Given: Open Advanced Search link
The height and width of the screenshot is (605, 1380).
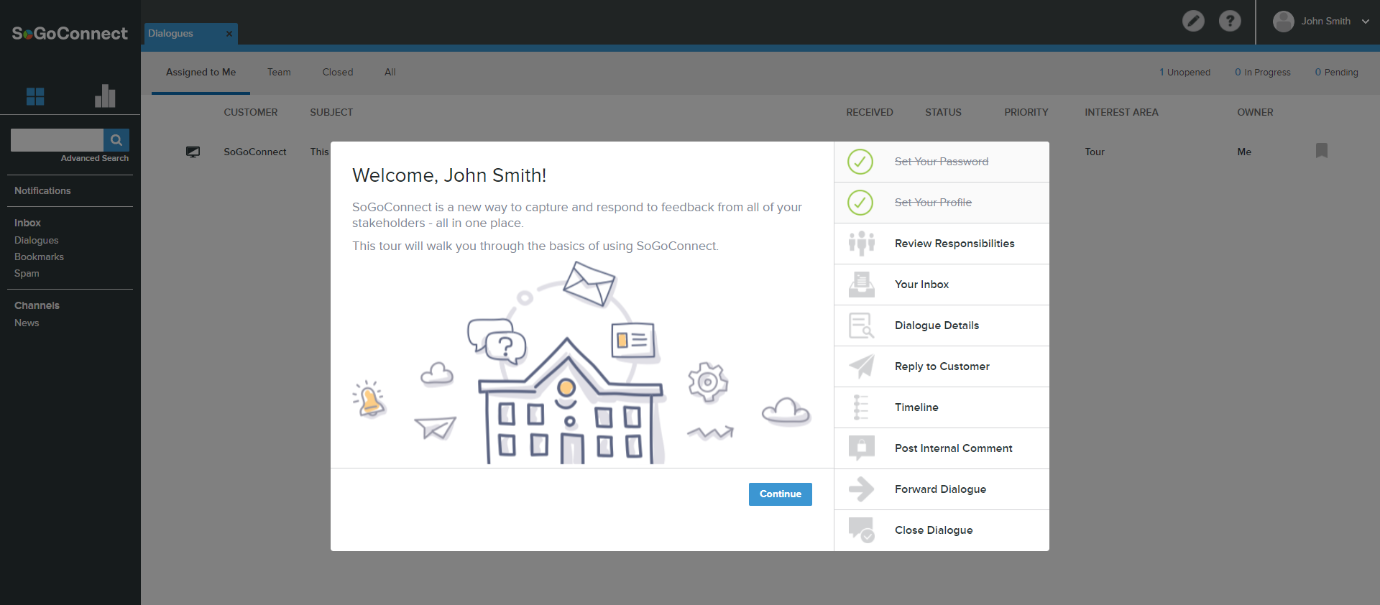Looking at the screenshot, I should point(95,158).
